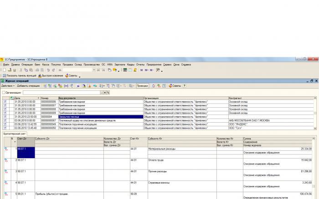
Task: Click Показать панель функций button
Action: (x=20, y=76)
